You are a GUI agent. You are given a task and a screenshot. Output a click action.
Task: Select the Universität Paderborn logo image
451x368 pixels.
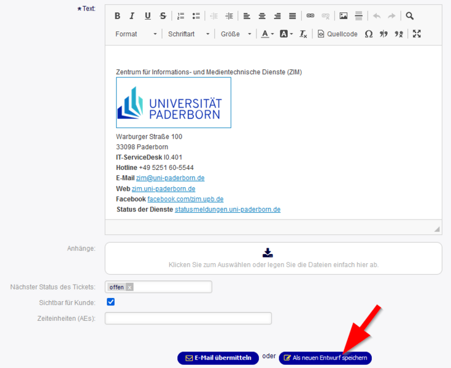click(174, 102)
